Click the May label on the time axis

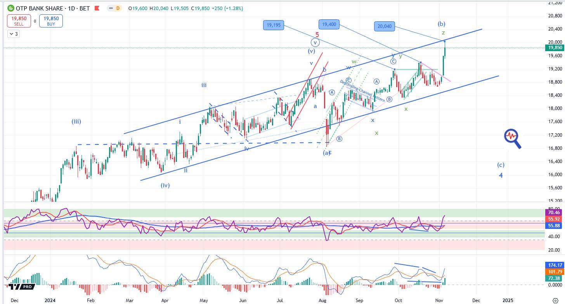(x=204, y=300)
